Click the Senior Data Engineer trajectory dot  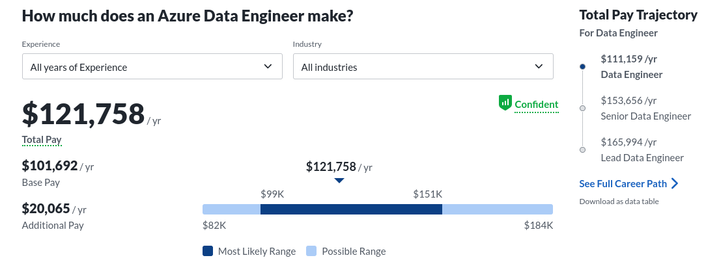(x=582, y=108)
